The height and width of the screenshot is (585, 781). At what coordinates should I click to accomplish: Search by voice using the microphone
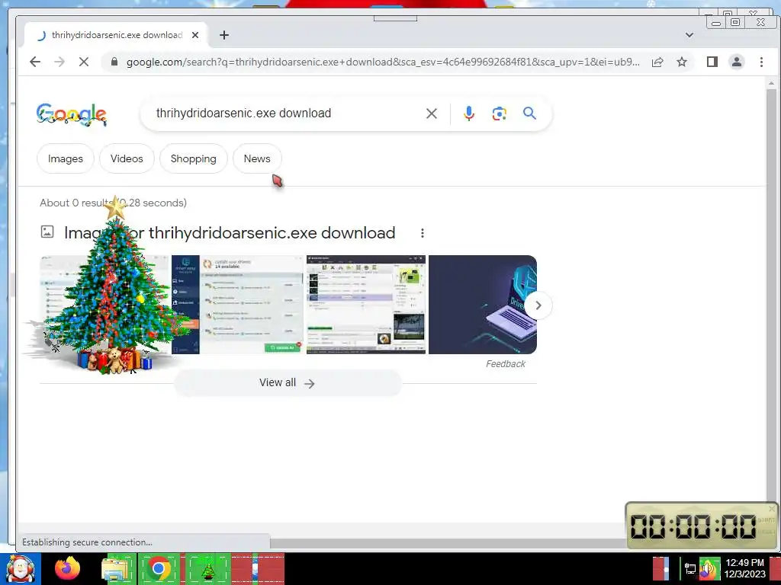tap(469, 113)
